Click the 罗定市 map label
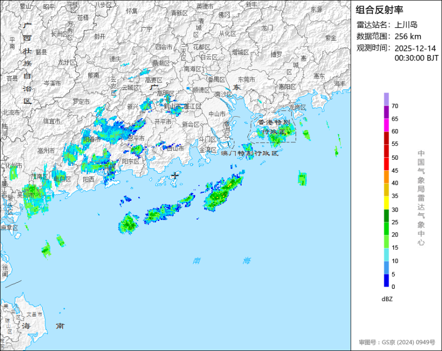This screenshot has width=442, height=351. [81, 101]
